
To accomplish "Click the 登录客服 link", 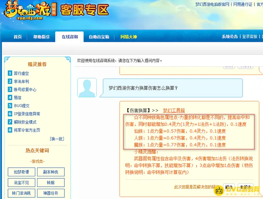I will 250,37.
